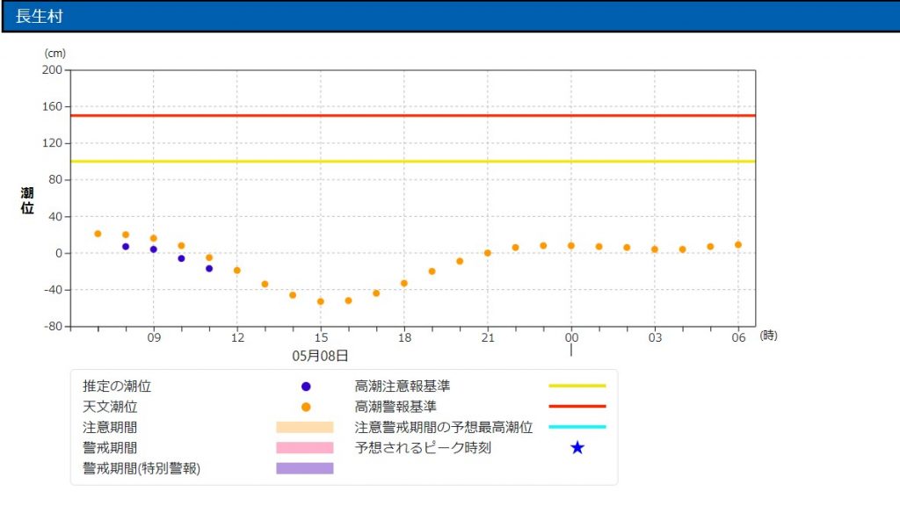Viewport: 900px width, 506px height.
Task: Click the yellow 高潮注意報基準 line in chart
Action: coord(413,162)
